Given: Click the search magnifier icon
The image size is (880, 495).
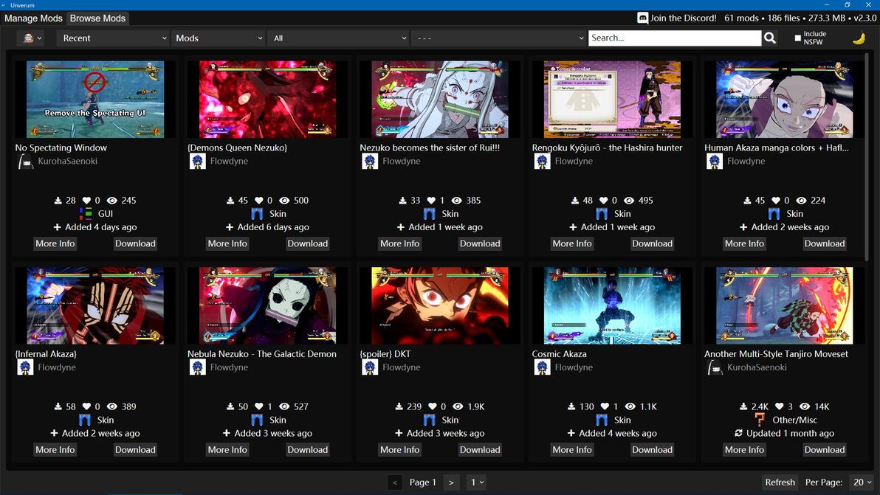Looking at the screenshot, I should coord(770,38).
